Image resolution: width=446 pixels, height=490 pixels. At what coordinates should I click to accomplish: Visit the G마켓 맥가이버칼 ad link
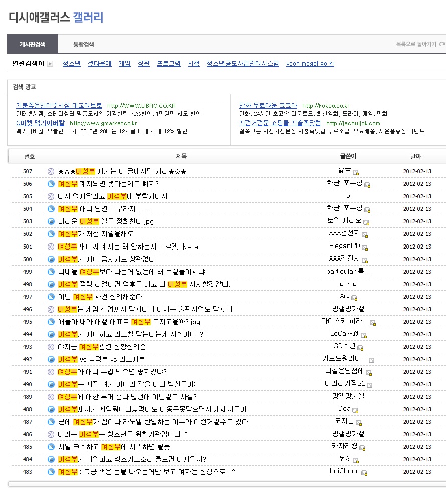(x=40, y=123)
